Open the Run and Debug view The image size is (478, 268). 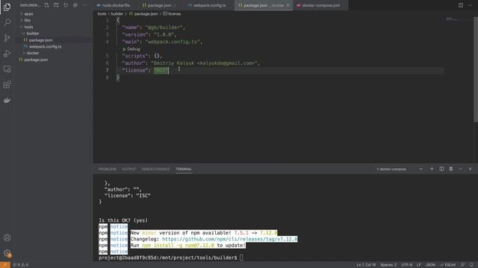[x=7, y=54]
